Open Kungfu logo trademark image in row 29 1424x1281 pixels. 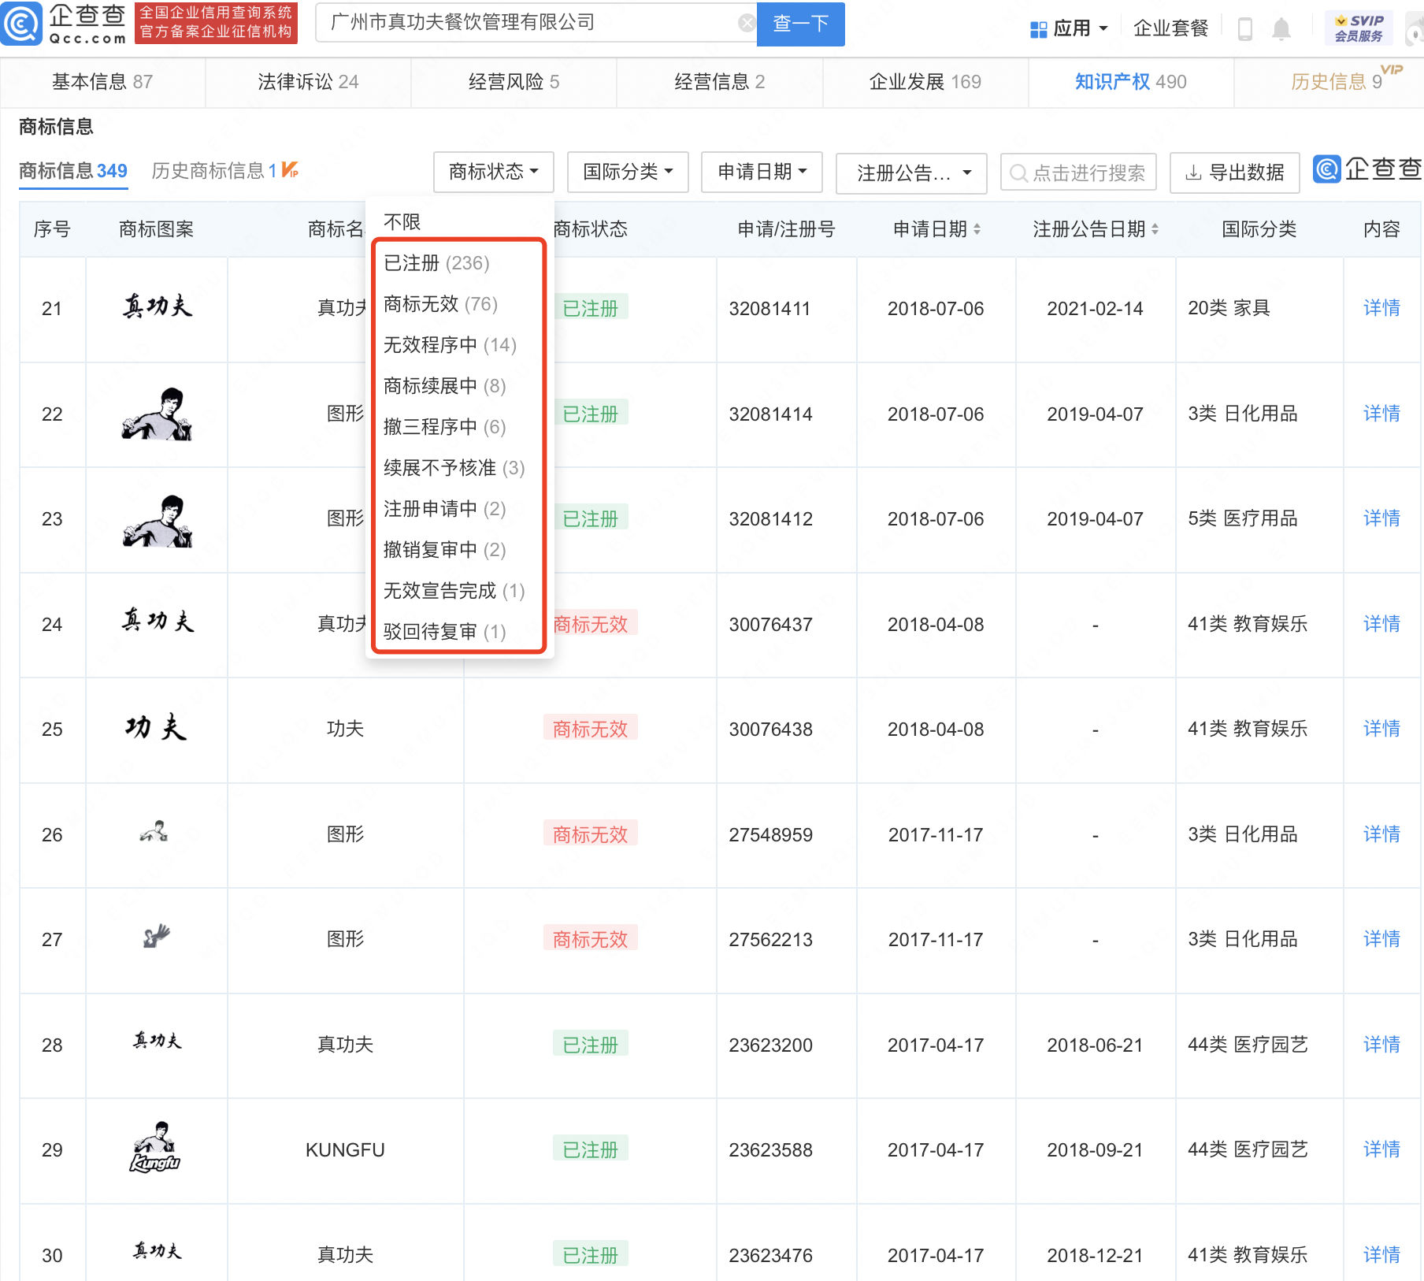coord(156,1147)
